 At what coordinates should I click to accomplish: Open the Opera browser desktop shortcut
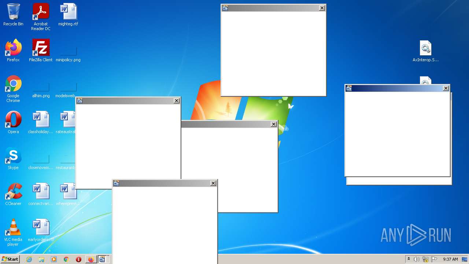[x=13, y=122]
